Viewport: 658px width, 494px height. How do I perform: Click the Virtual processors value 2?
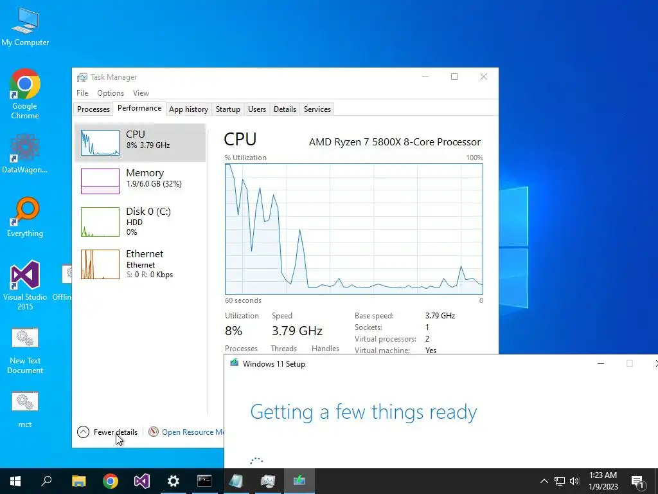(x=427, y=338)
